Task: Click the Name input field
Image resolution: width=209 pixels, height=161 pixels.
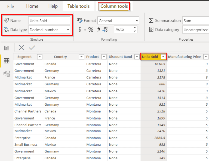Action: [49, 20]
